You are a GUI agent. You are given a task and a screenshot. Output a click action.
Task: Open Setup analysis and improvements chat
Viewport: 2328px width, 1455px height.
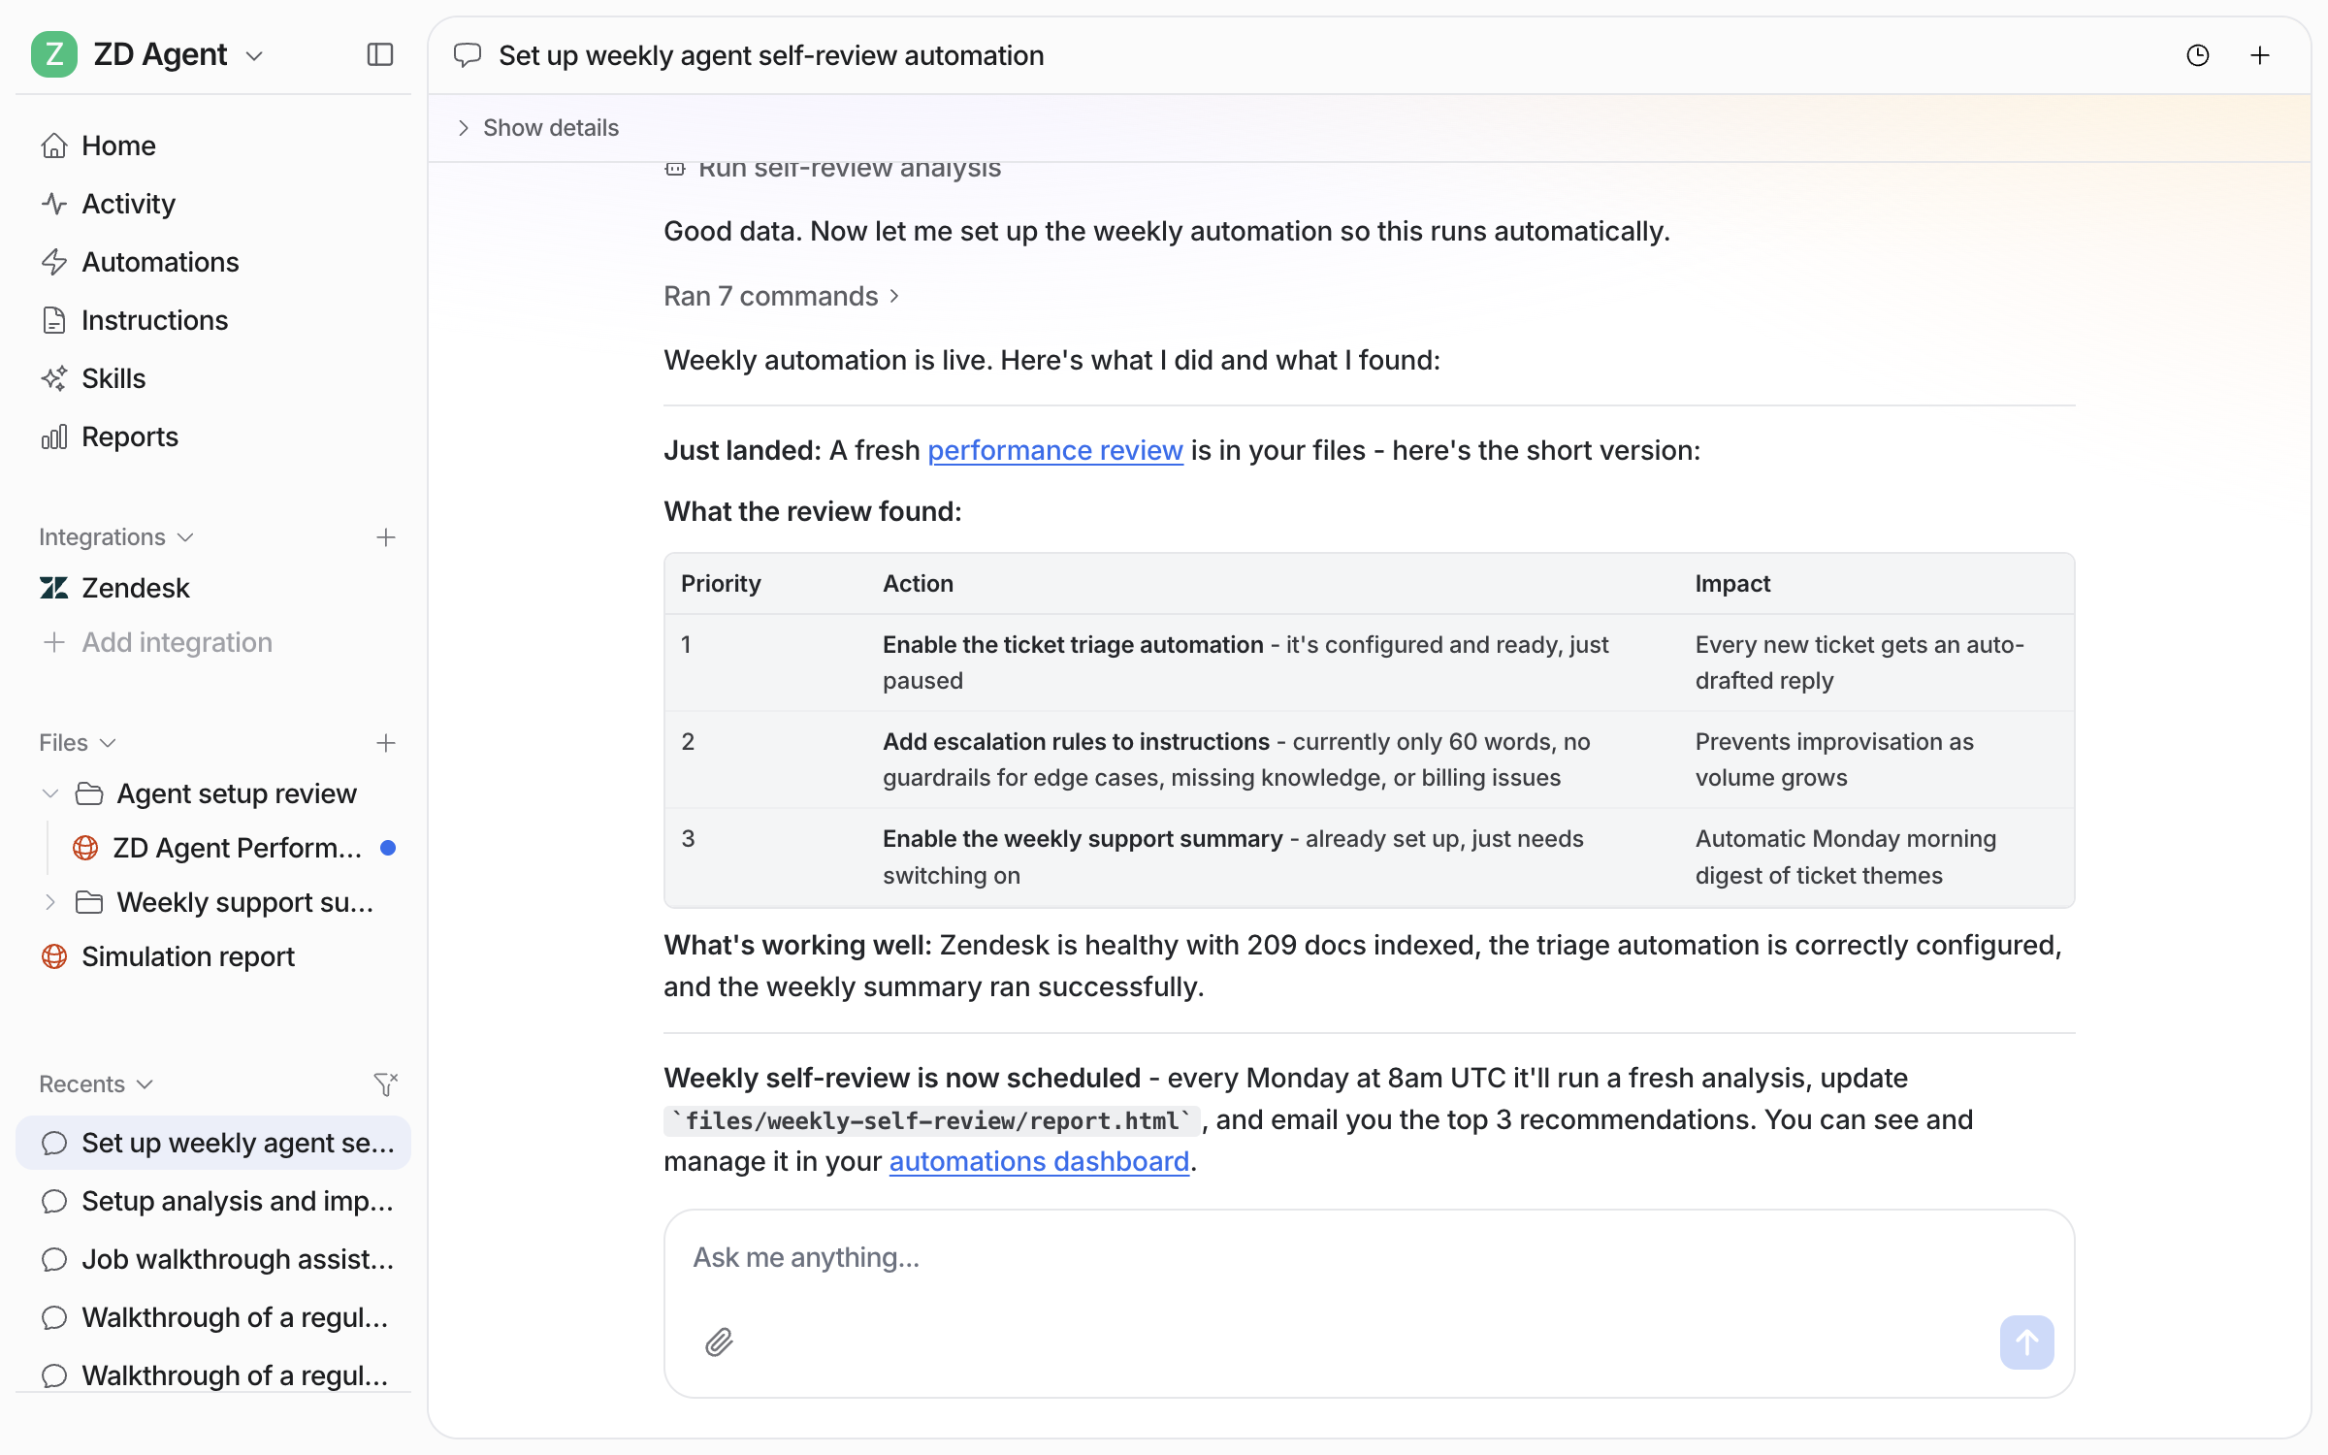(213, 1201)
